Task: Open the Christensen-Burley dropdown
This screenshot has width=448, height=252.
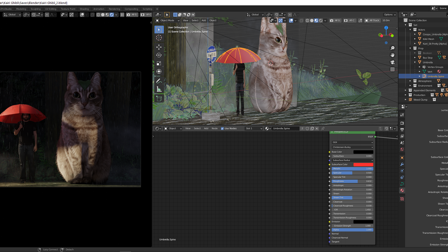Action: [352, 147]
